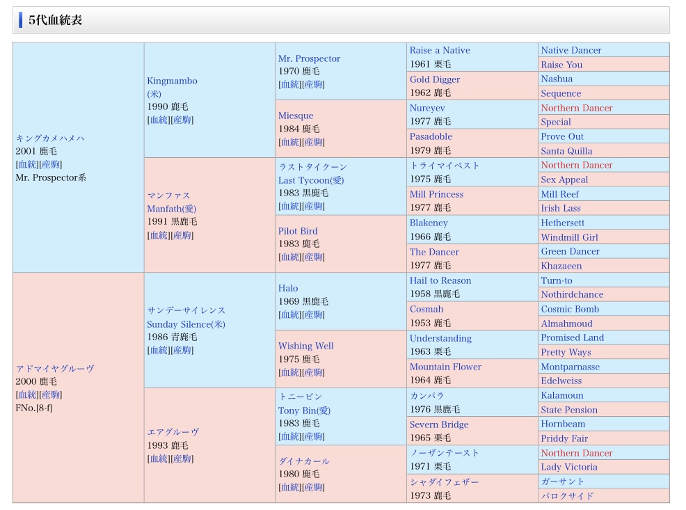Click the Sunday Silence(米) link

point(186,324)
